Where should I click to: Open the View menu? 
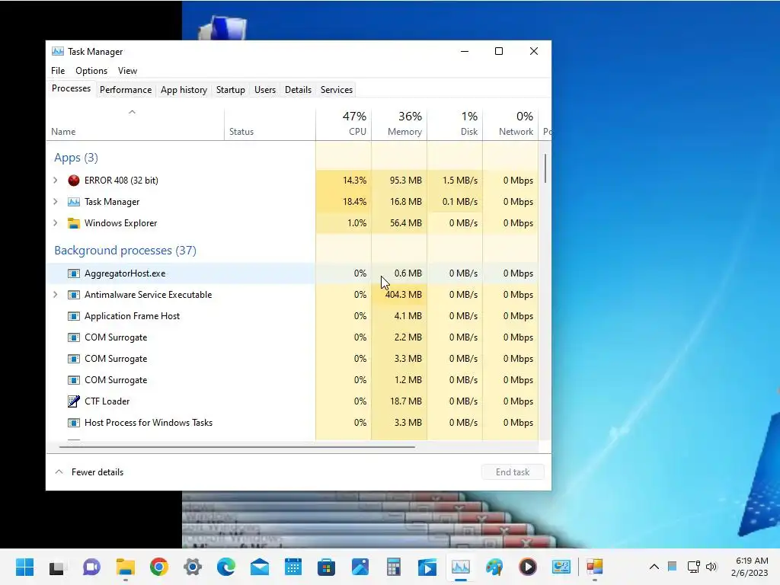[127, 71]
